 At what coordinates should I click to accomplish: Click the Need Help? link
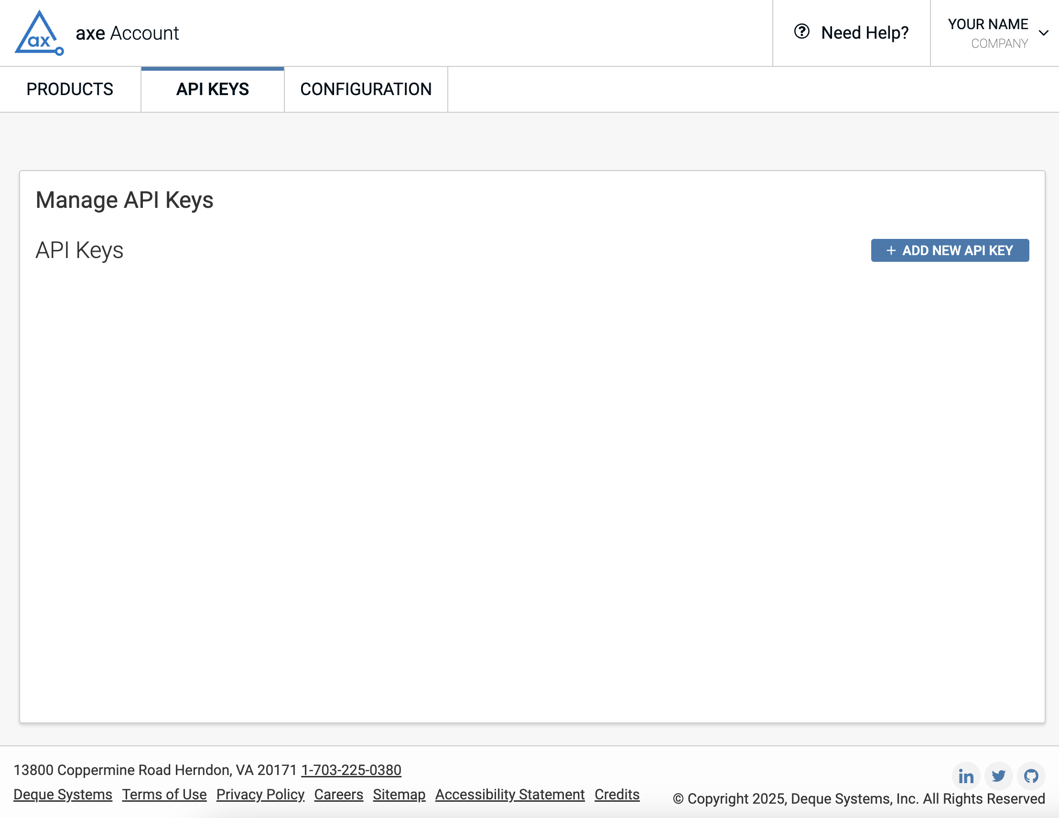864,33
